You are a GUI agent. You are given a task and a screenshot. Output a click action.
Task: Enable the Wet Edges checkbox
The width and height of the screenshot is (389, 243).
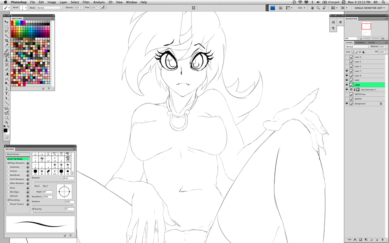point(9,192)
